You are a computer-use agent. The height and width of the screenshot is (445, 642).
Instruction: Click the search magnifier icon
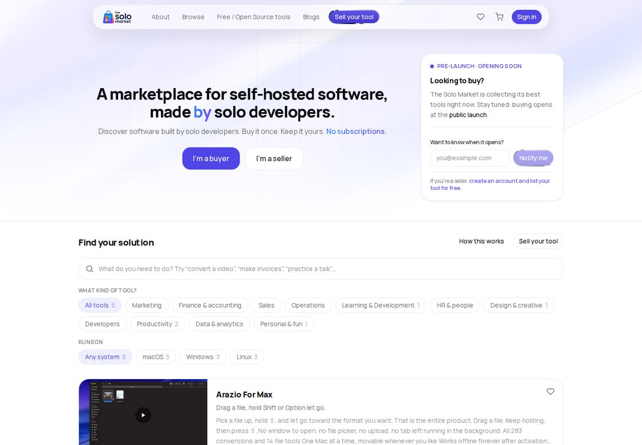pyautogui.click(x=89, y=269)
